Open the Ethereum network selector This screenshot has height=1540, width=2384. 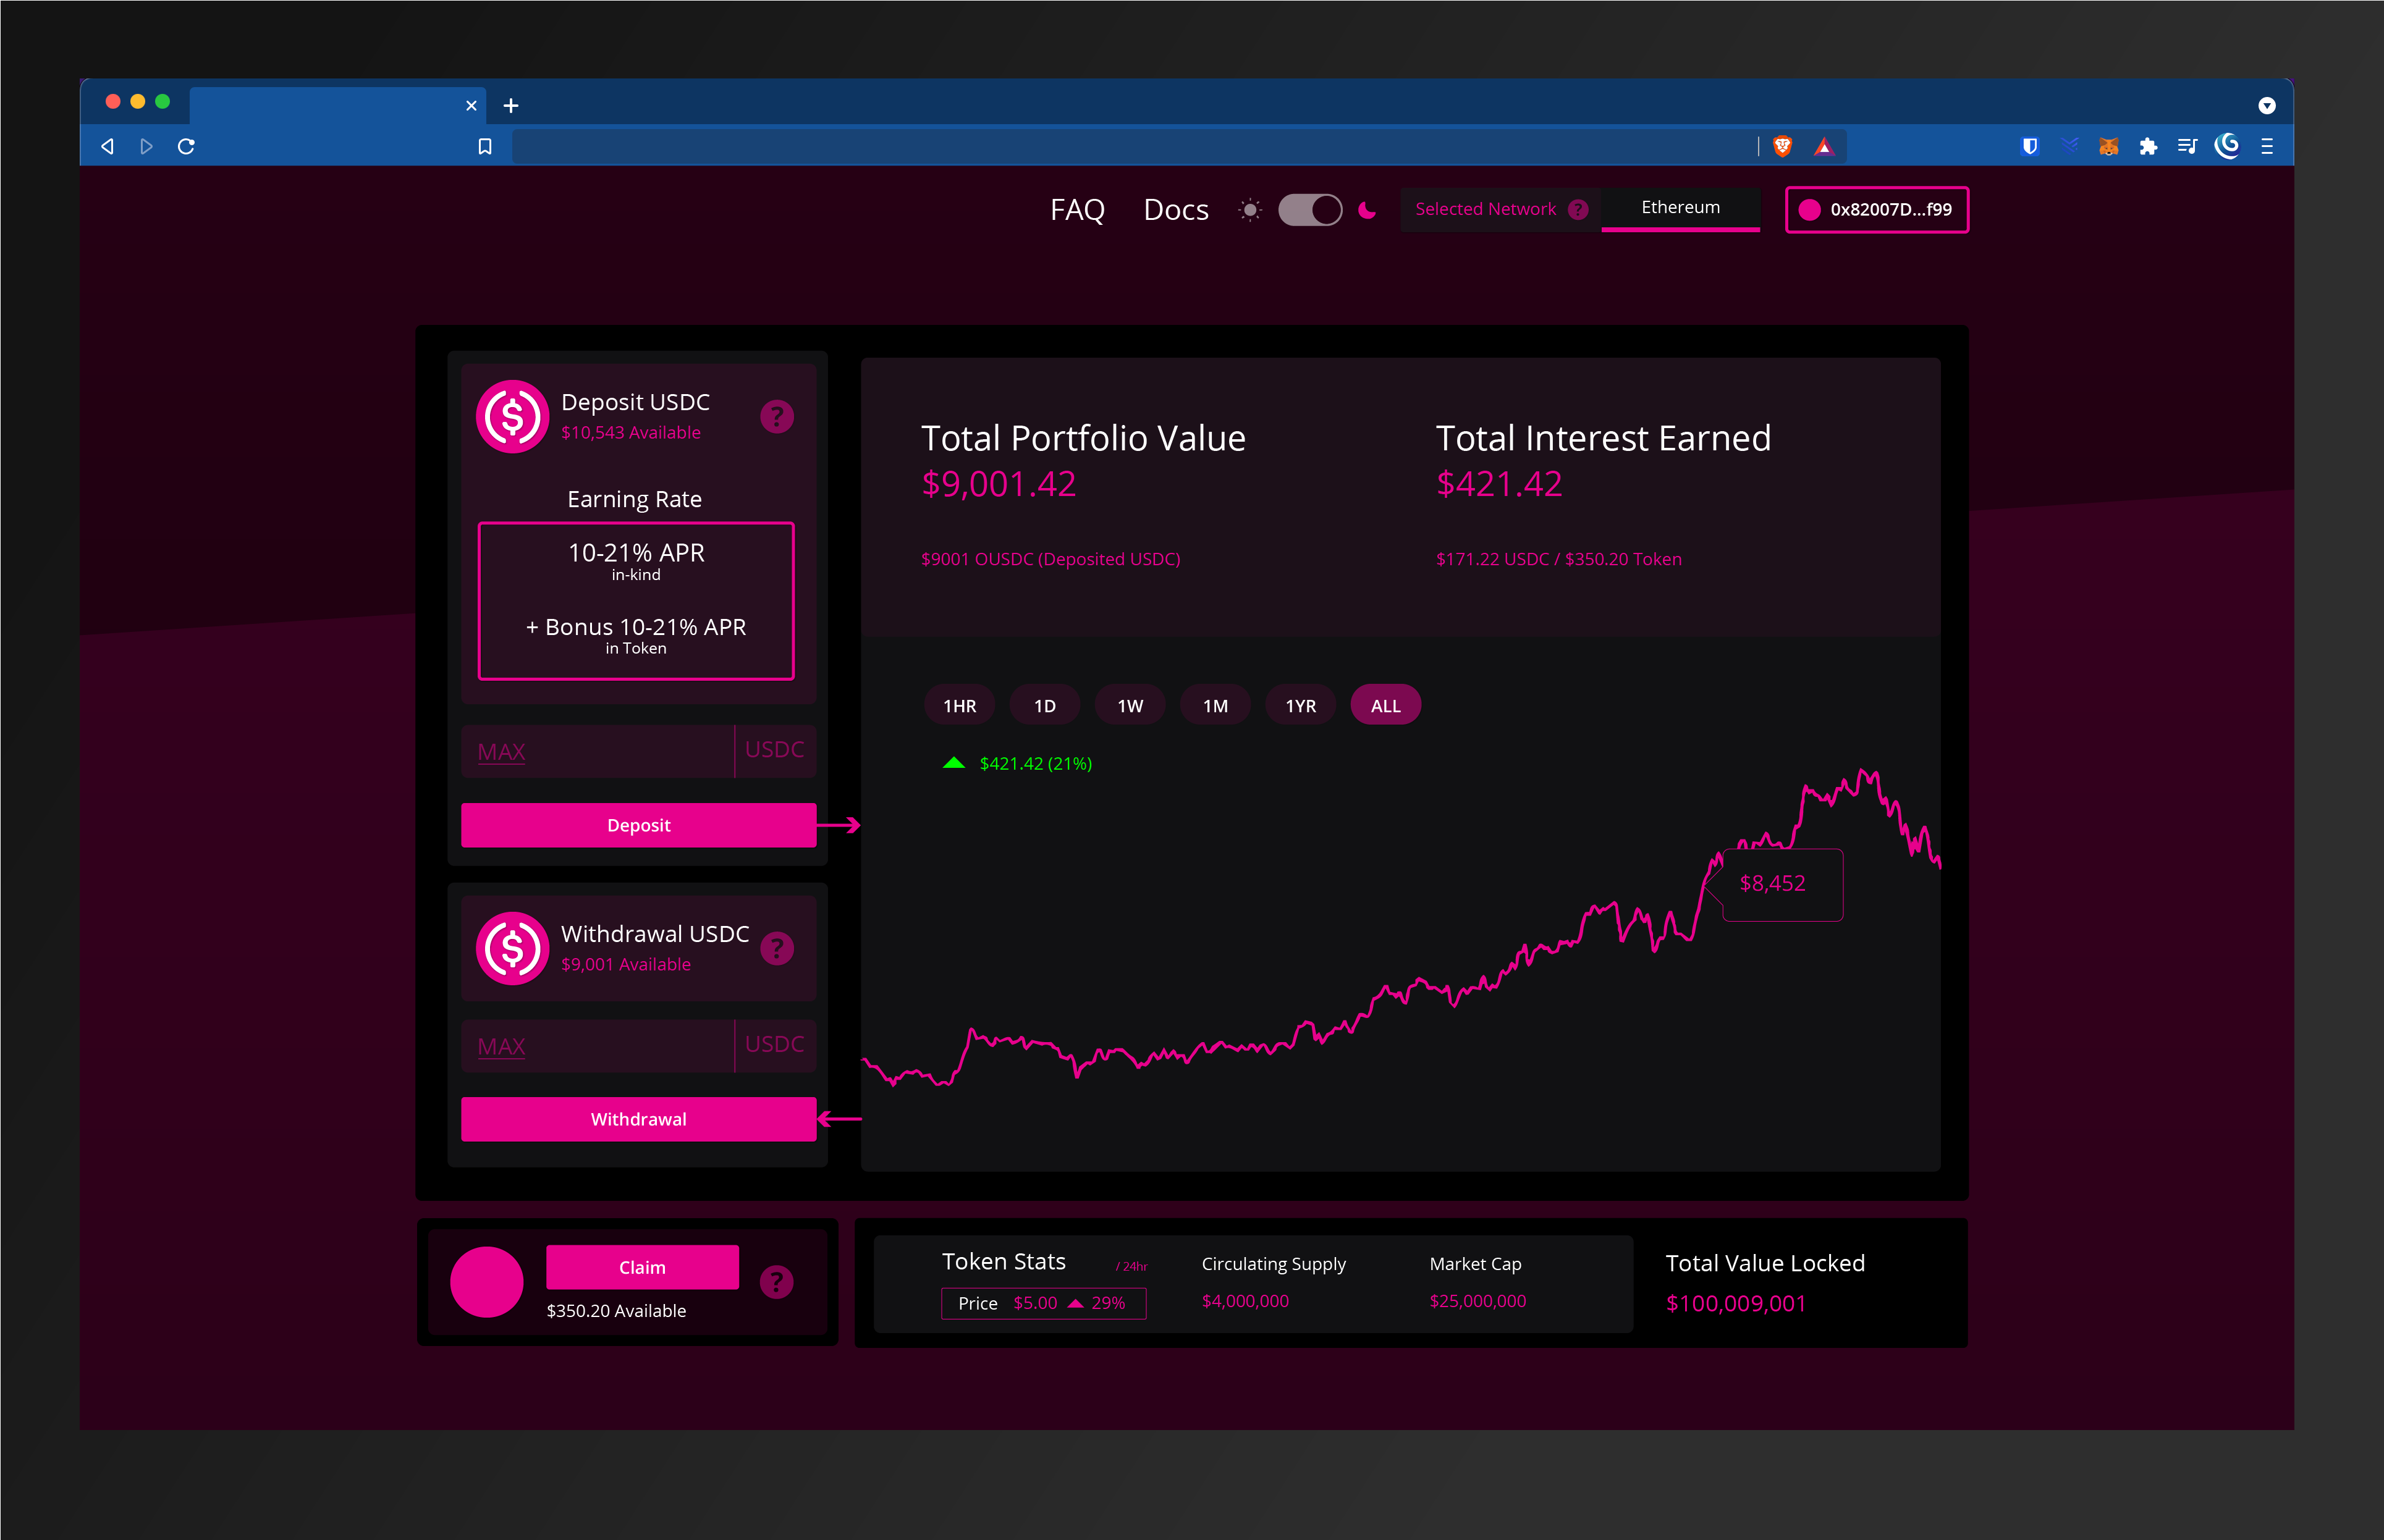(x=1681, y=209)
